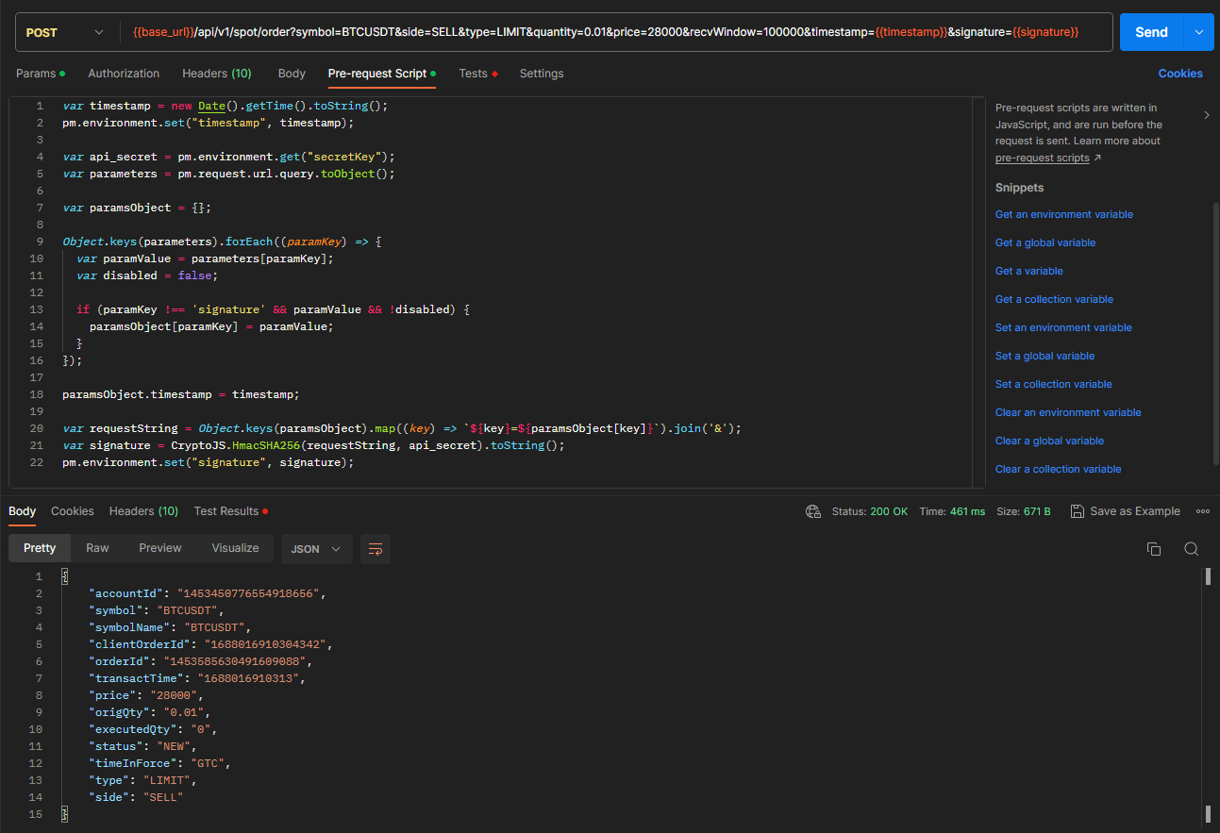Click the Save as Example disk icon
Viewport: 1220px width, 833px height.
pos(1078,511)
